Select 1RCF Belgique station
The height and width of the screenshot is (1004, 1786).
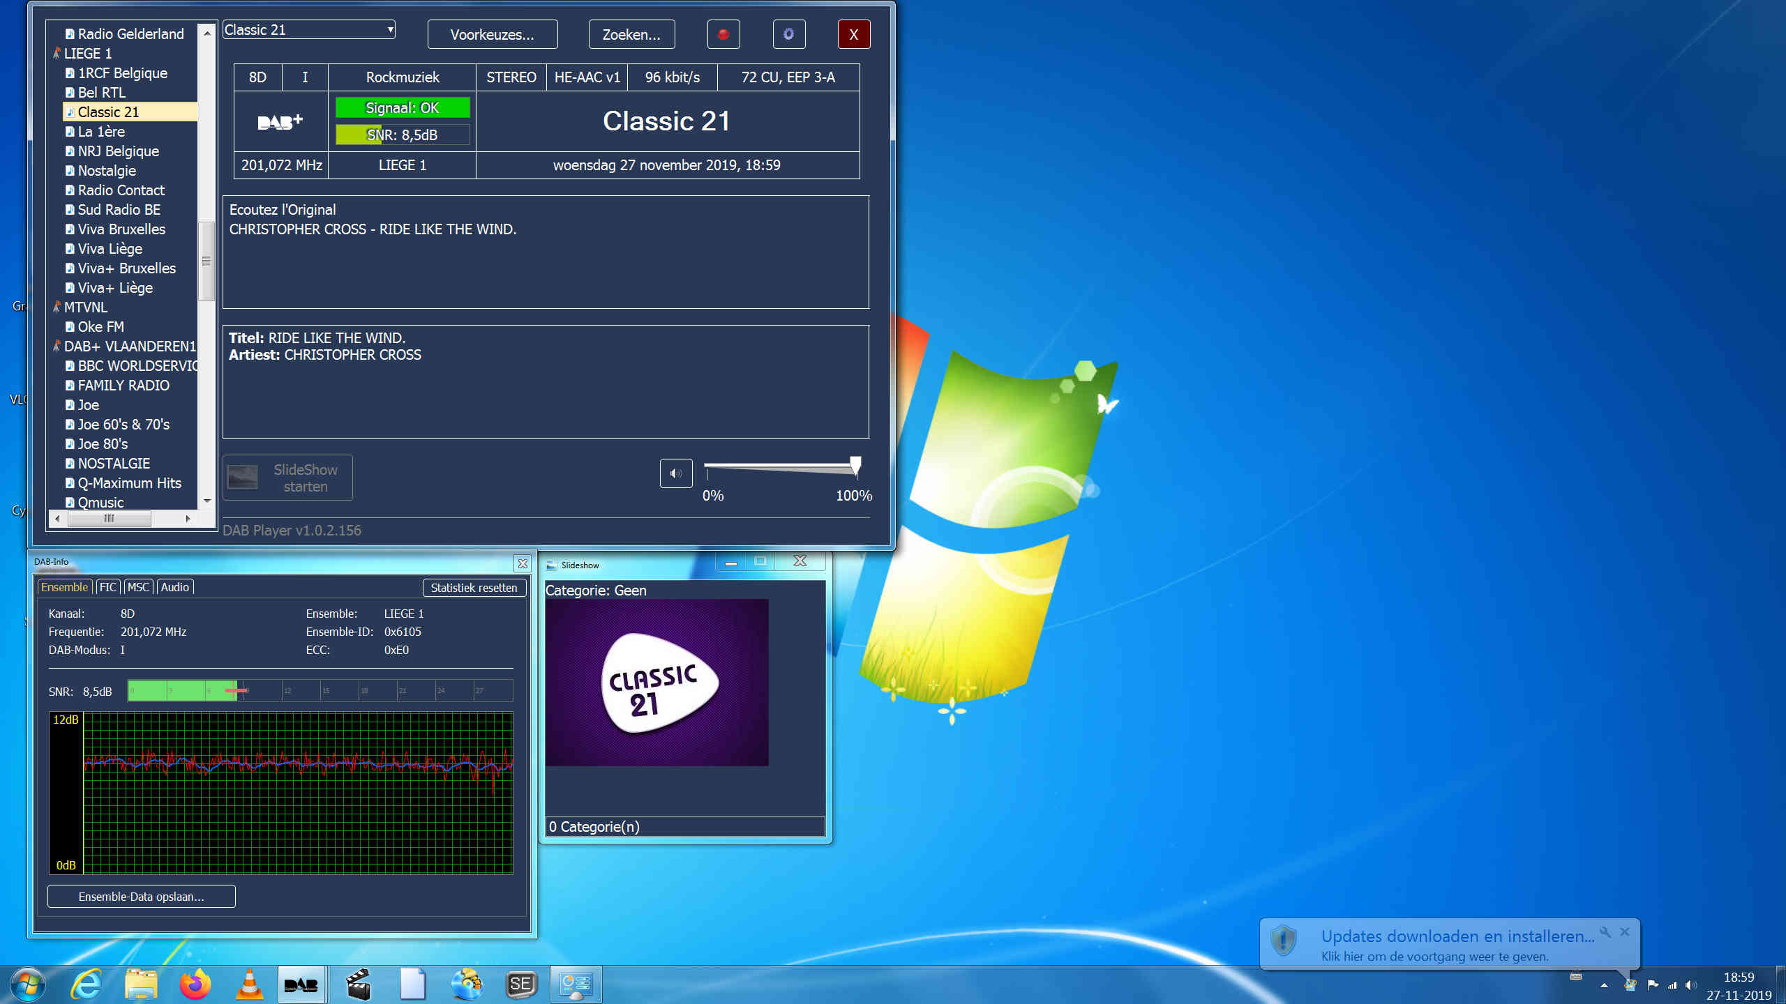[x=122, y=73]
